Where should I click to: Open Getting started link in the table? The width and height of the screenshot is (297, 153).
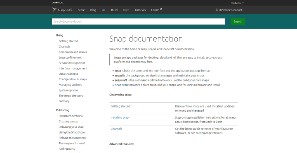(120, 106)
